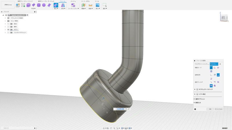
Task: Toggle the eye icon for the コンストラクション folder
Action: (x=8, y=32)
